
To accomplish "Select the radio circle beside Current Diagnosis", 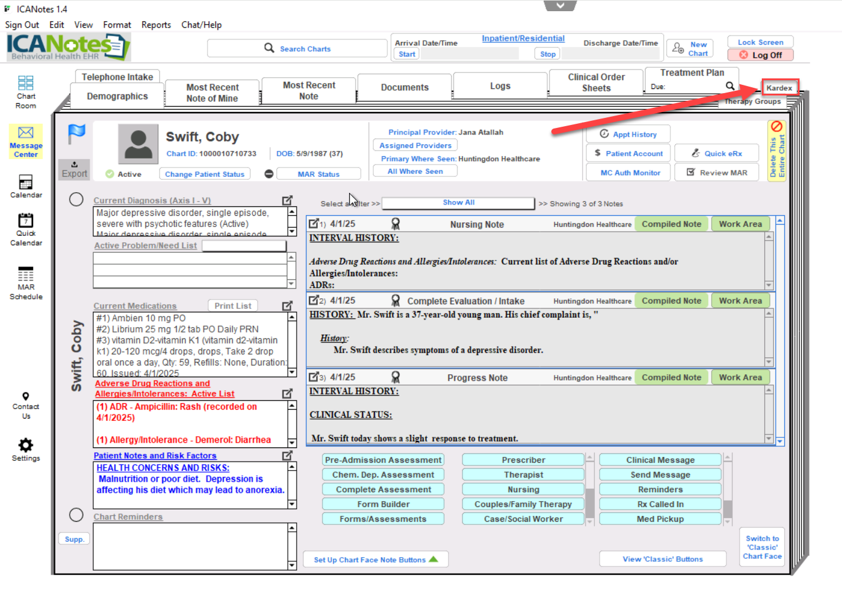I will 76,199.
